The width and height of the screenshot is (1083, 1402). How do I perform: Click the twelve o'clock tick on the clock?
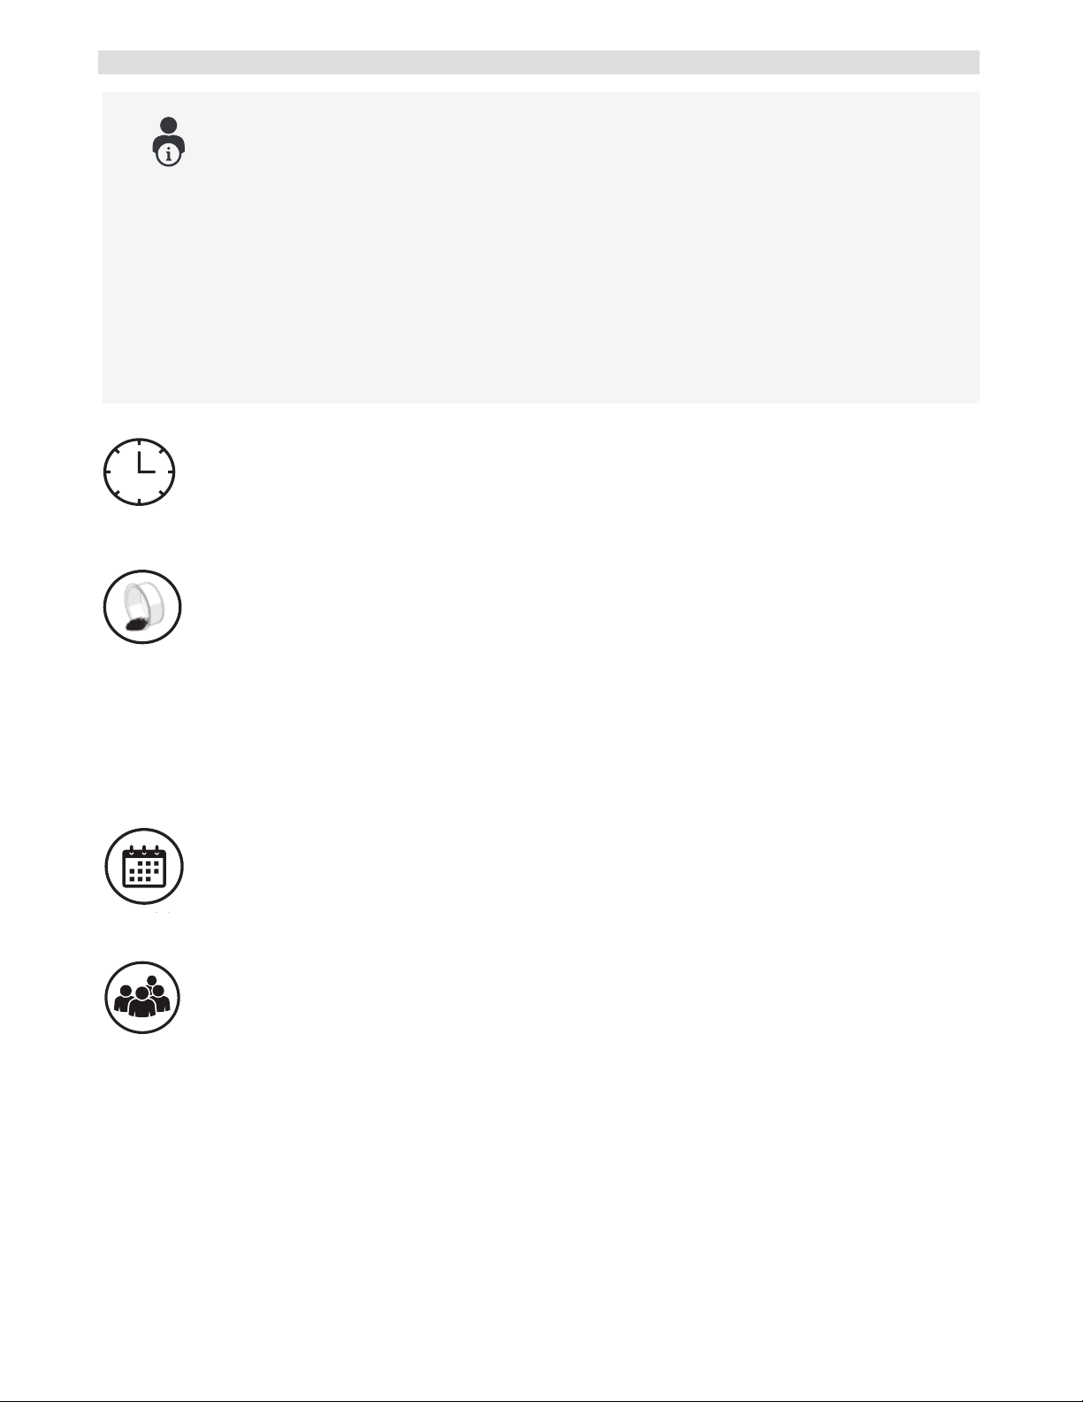tap(140, 443)
